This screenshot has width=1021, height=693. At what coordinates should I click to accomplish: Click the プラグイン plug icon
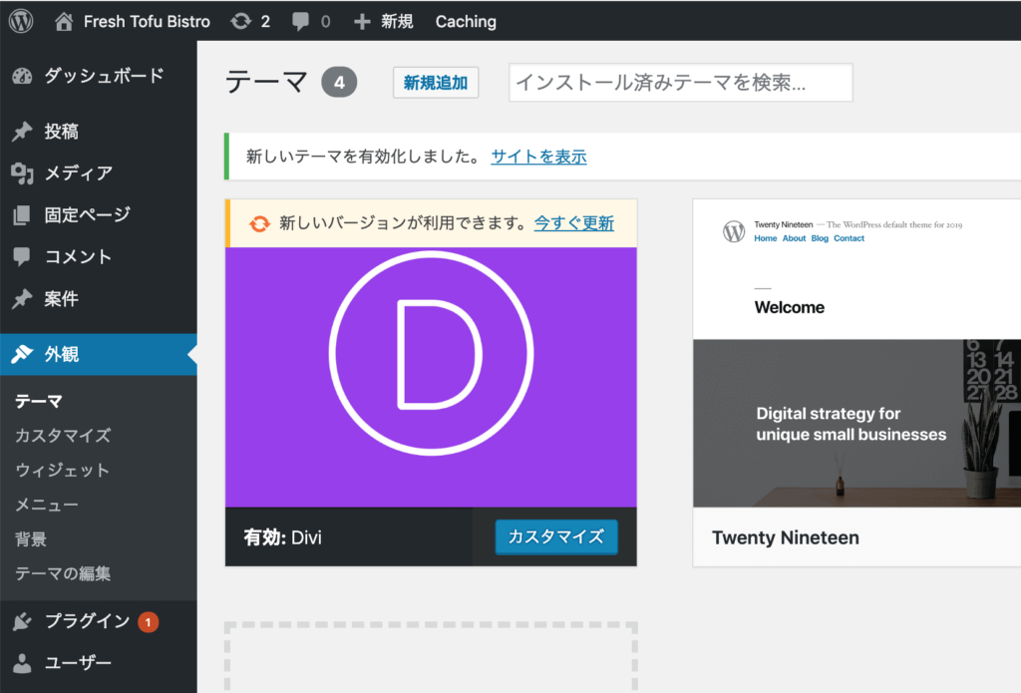tap(22, 621)
